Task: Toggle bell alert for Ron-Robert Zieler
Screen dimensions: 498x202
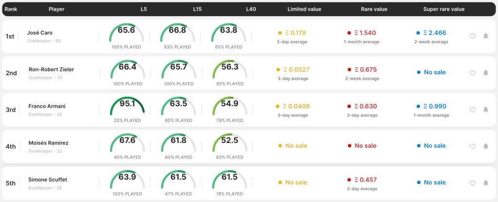Action: [485, 73]
